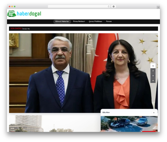
Task: Close the Göz Atın popup
Action: click(154, 112)
